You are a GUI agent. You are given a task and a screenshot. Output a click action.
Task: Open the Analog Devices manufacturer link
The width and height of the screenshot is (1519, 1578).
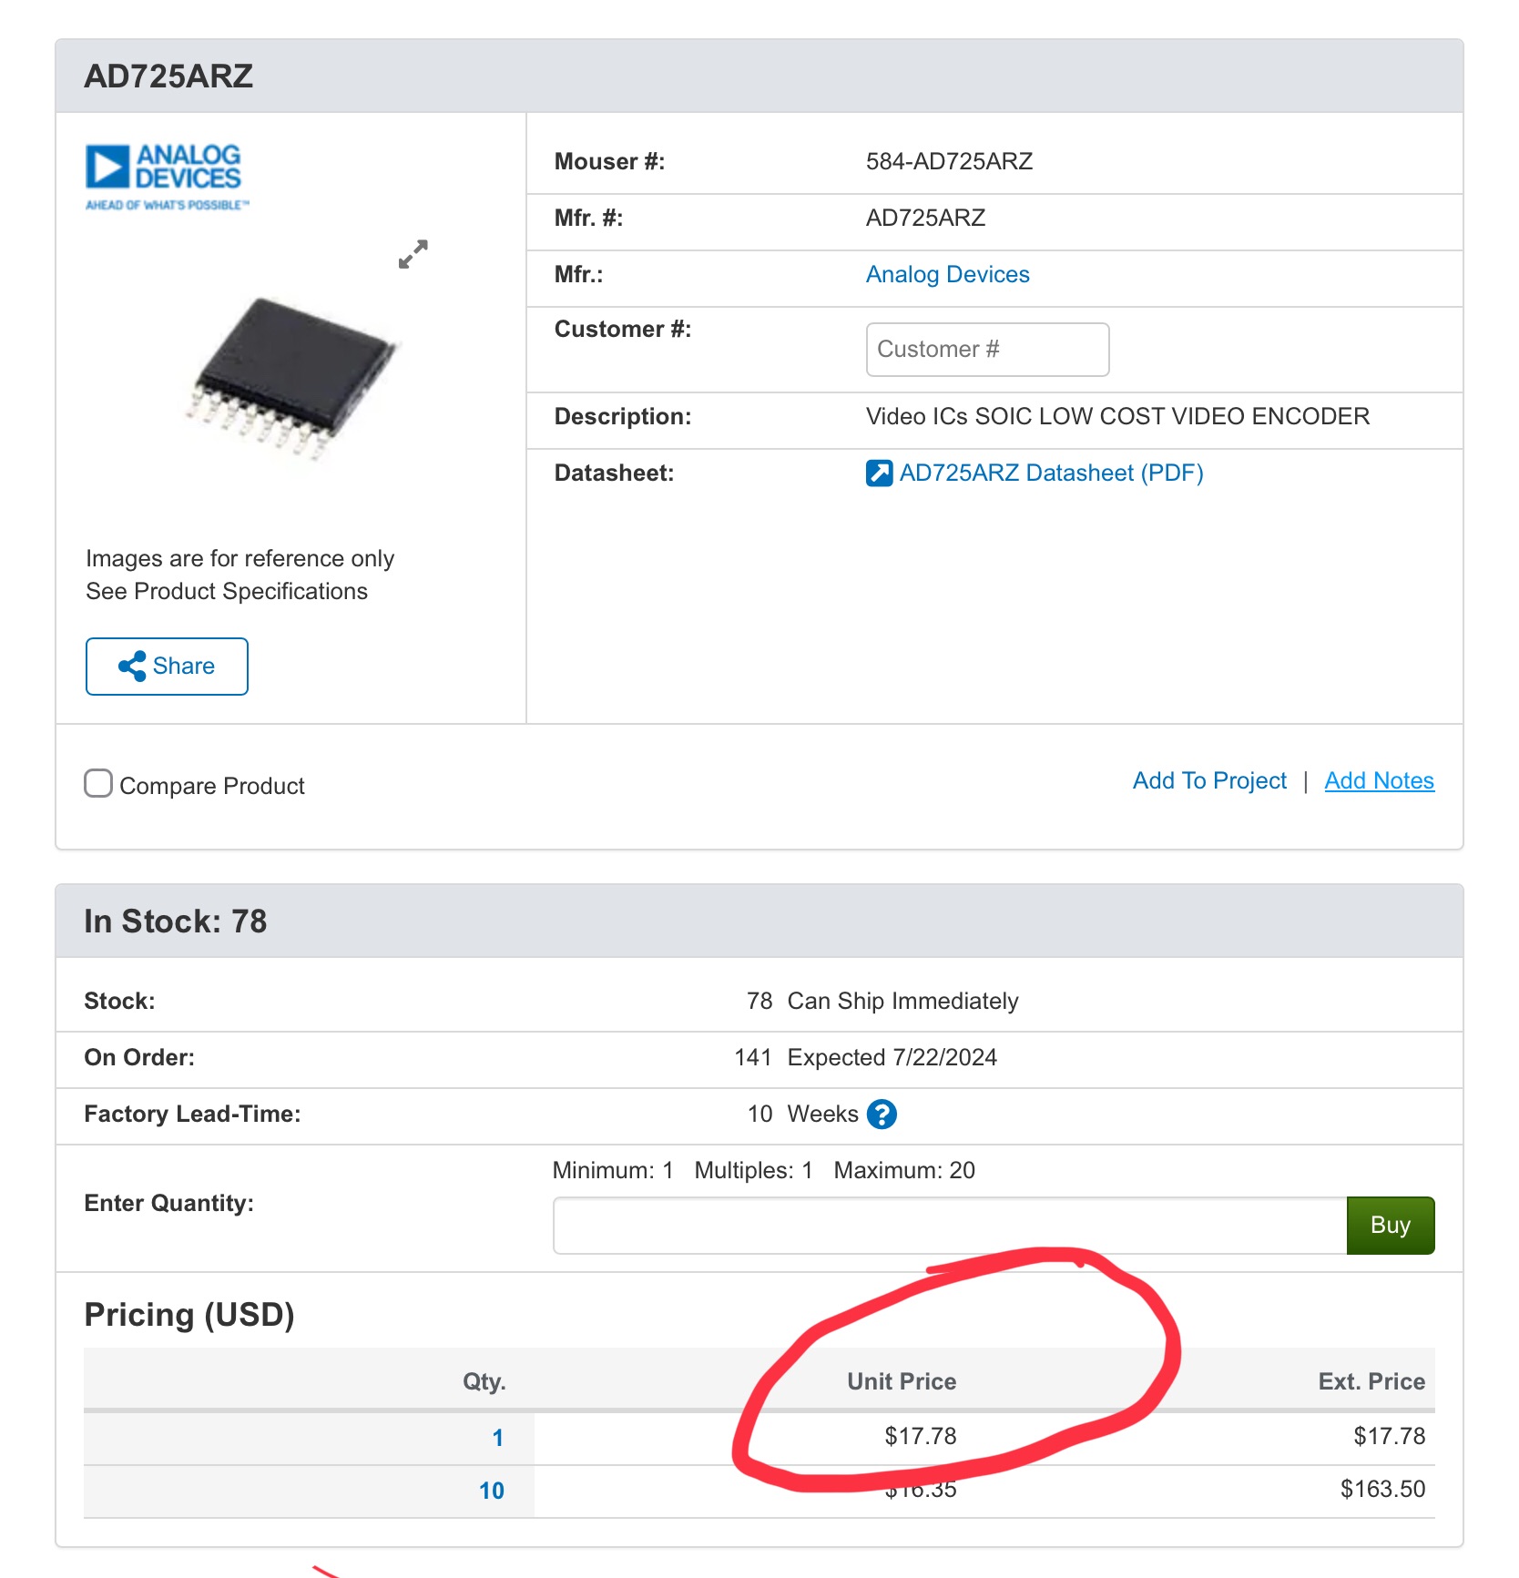click(947, 275)
